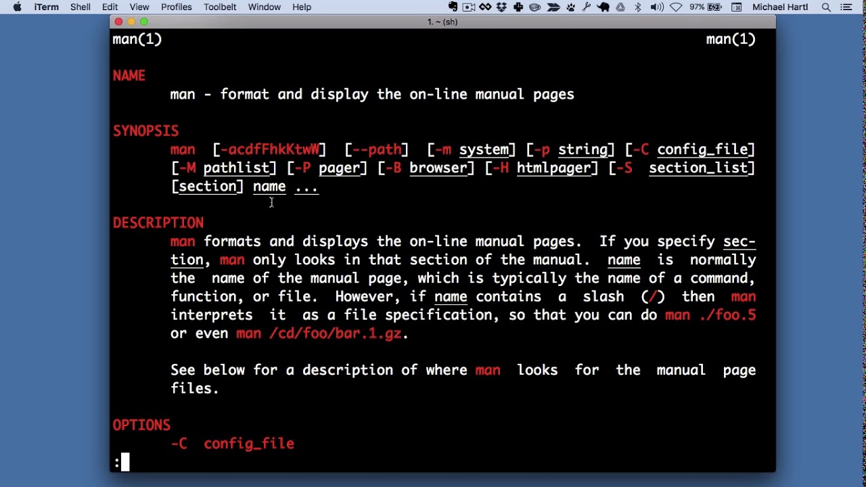
Task: Open the Wi-Fi status menu
Action: [676, 7]
